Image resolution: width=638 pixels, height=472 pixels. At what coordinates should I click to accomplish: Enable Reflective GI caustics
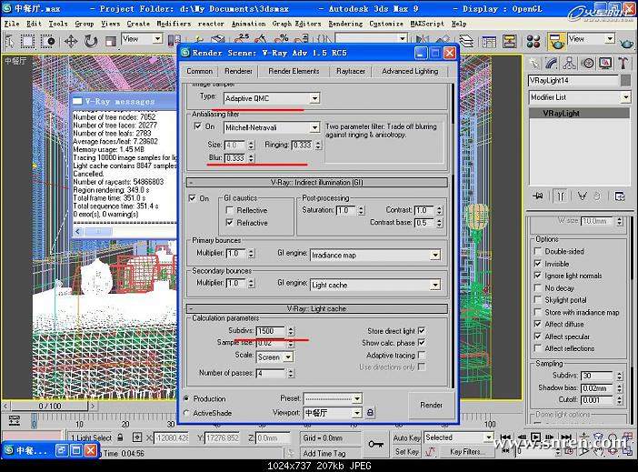pyautogui.click(x=230, y=210)
